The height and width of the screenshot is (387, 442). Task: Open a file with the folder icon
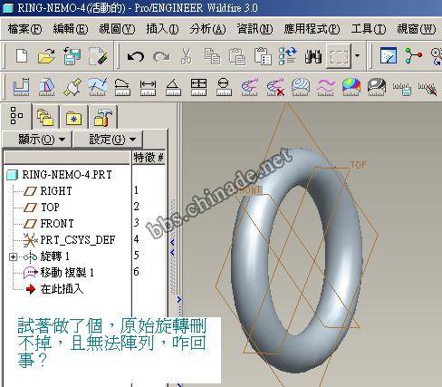tap(46, 56)
